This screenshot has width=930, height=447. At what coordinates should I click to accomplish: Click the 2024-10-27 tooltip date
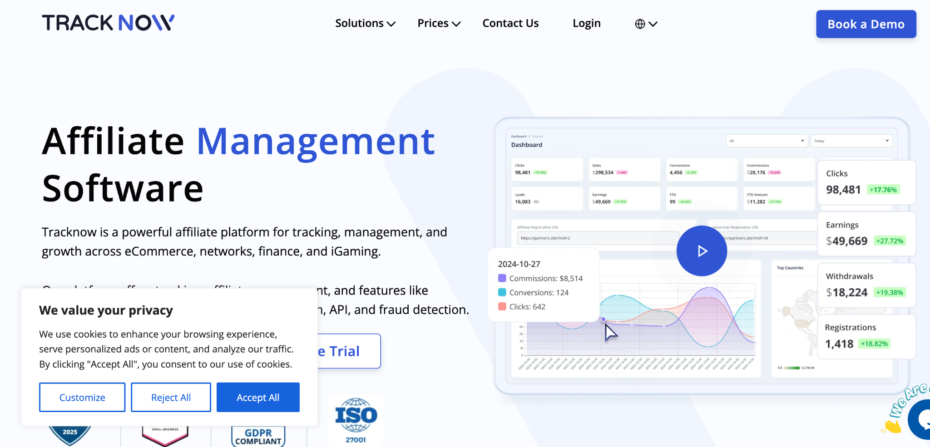click(519, 264)
